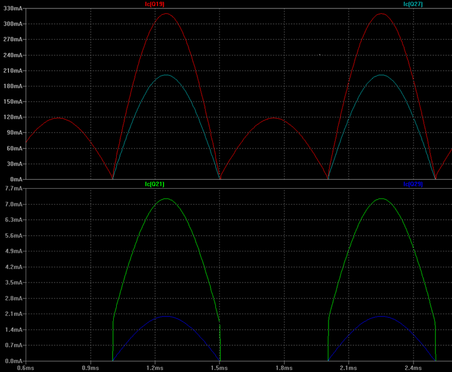Click the 3.5mA axis label
This screenshot has height=372, width=452.
(x=13, y=283)
